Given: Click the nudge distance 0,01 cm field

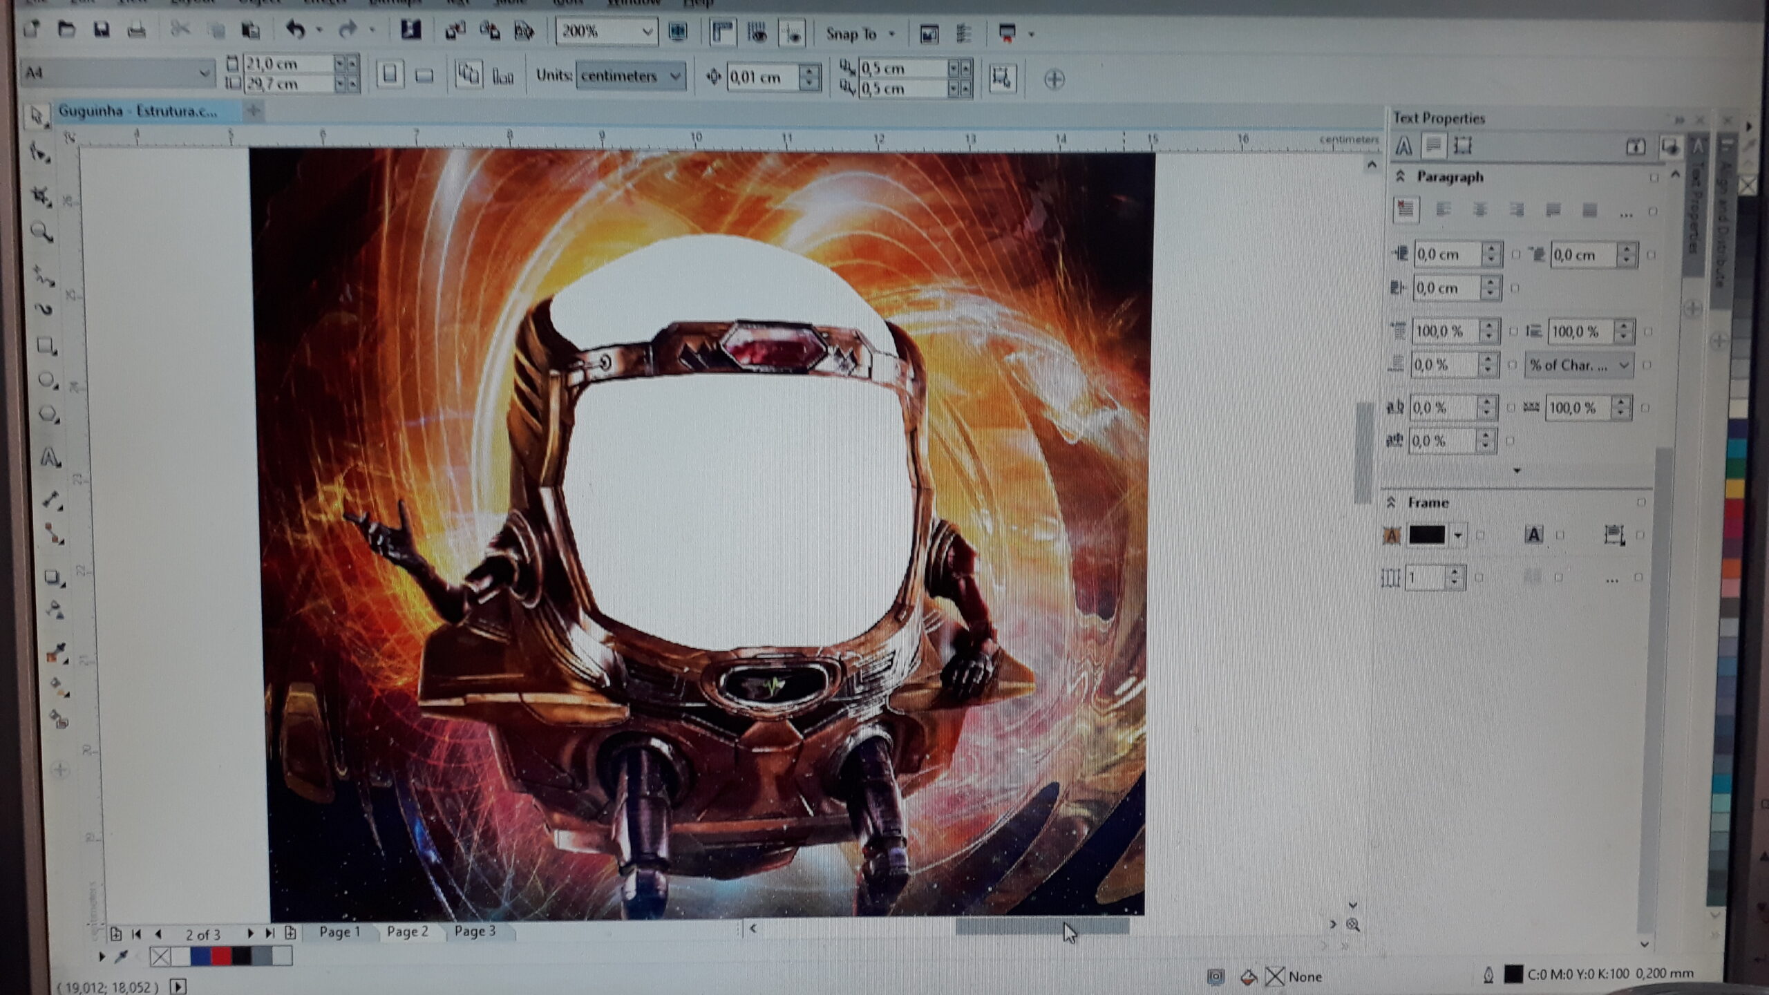Looking at the screenshot, I should click(764, 76).
